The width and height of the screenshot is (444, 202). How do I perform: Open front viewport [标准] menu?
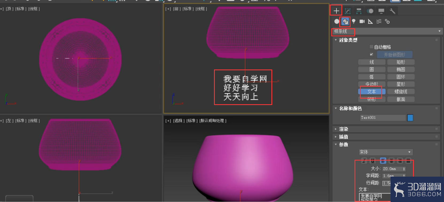188,9
